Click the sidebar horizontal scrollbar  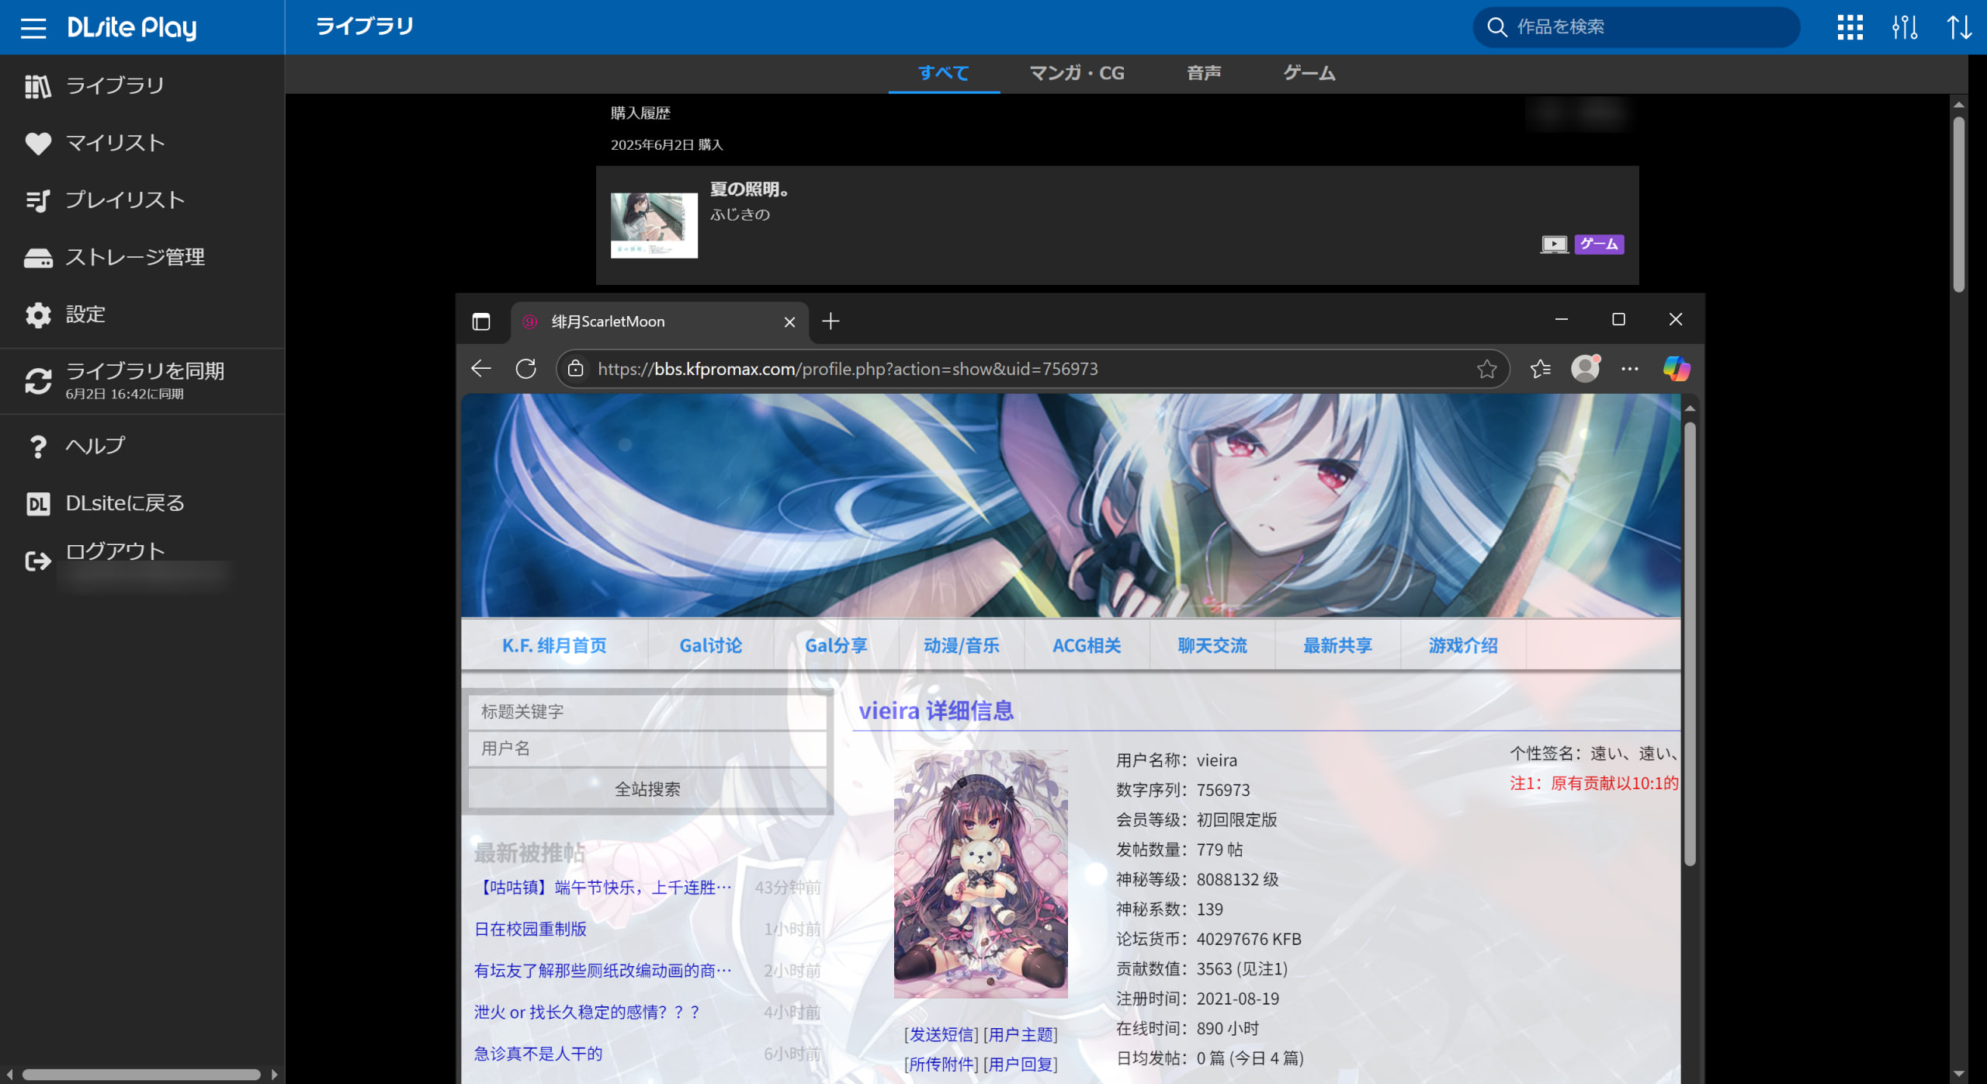[x=141, y=1075]
